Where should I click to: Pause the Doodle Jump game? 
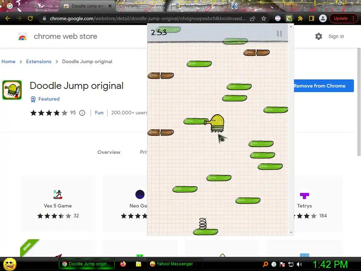279,34
